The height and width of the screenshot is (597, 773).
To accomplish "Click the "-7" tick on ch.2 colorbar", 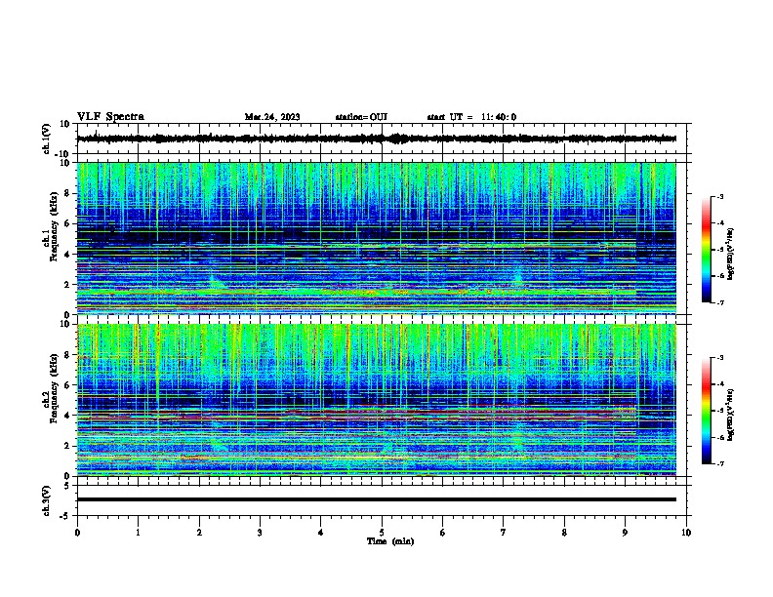I will point(719,464).
